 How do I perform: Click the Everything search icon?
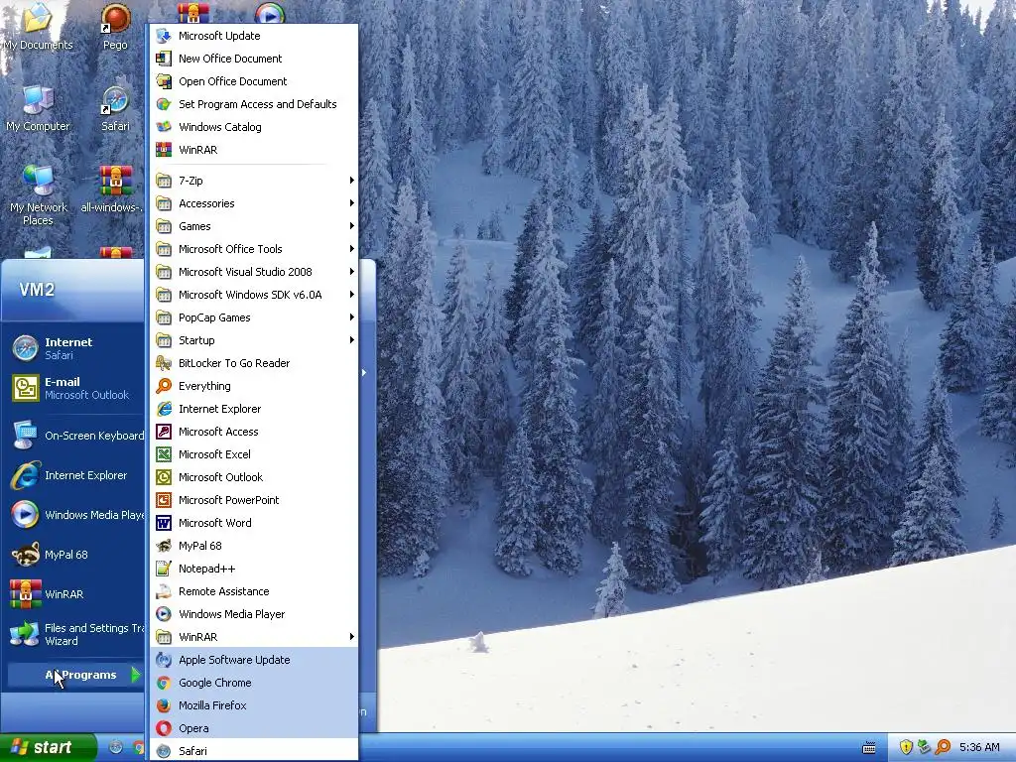164,386
